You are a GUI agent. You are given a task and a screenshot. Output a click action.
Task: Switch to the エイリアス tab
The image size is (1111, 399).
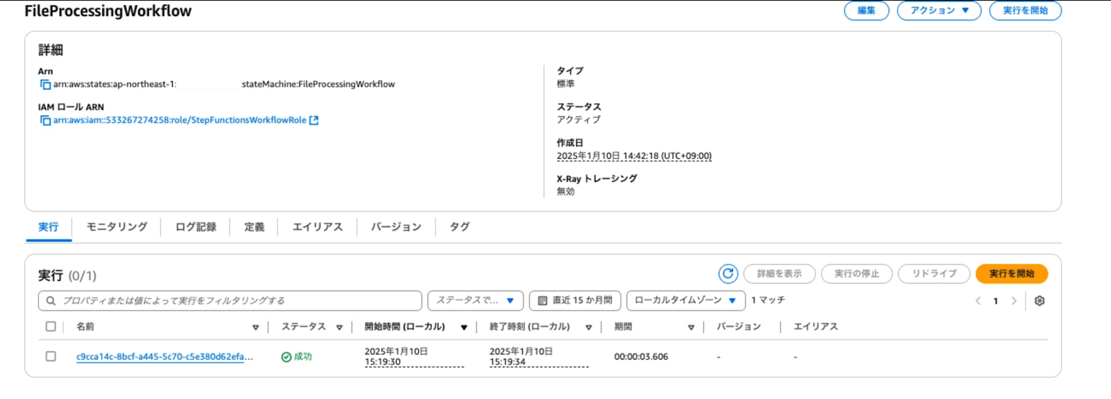coord(318,227)
